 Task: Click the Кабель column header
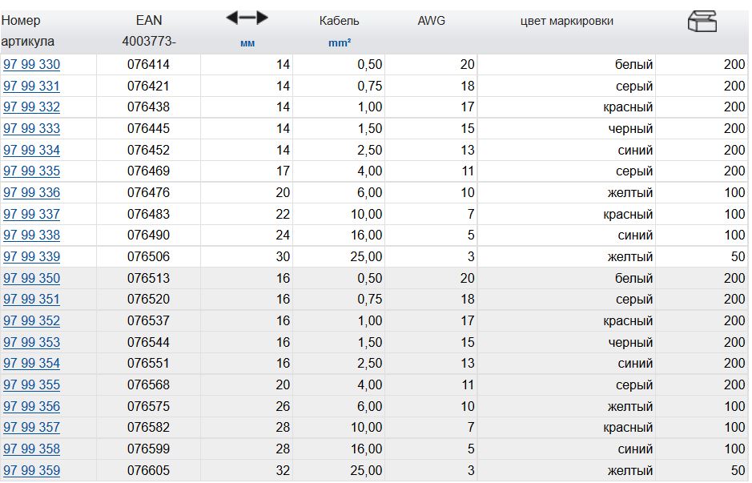(339, 21)
